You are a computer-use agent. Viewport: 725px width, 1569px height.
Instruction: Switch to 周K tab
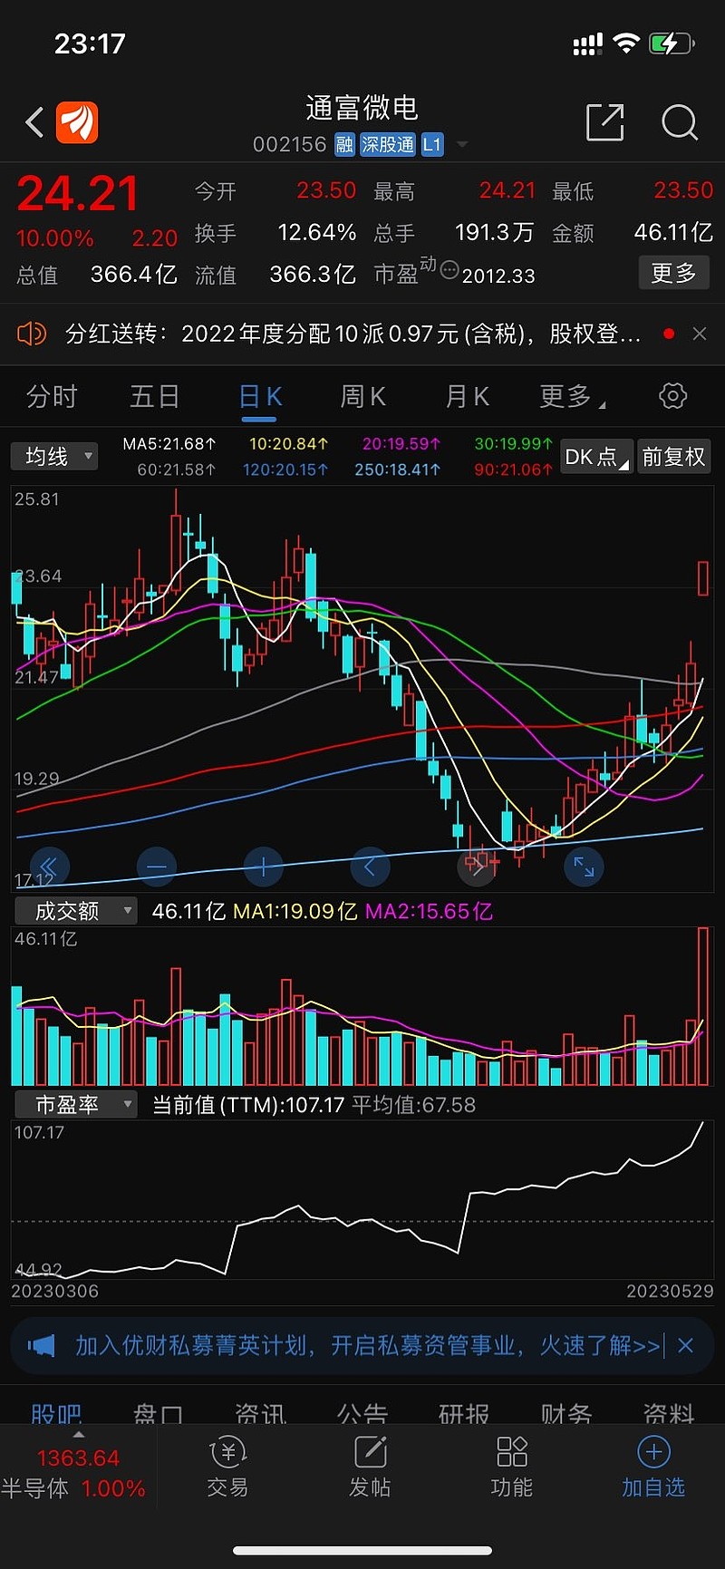363,396
